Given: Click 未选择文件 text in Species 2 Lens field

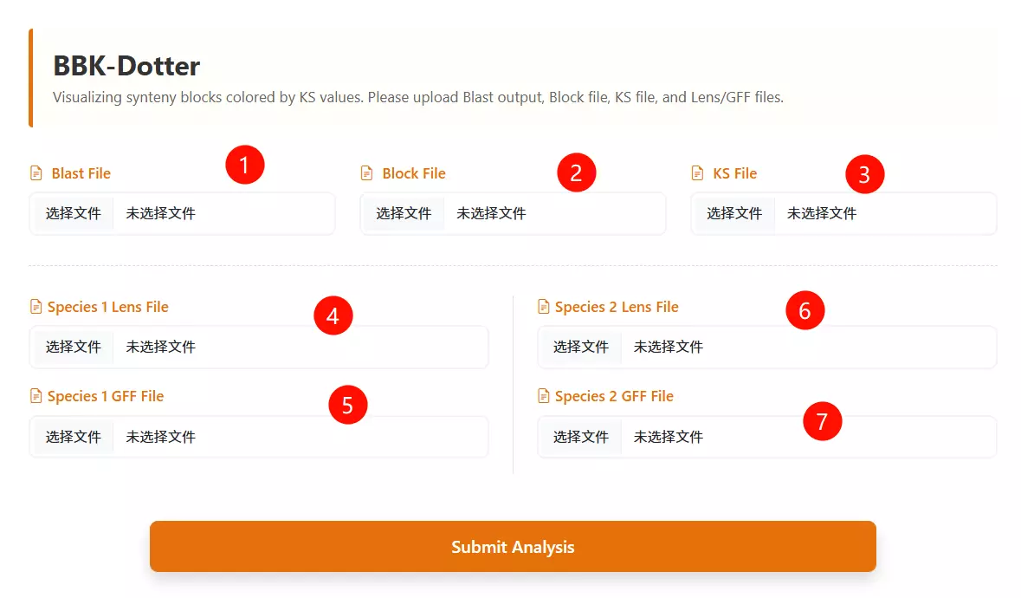Looking at the screenshot, I should 668,347.
